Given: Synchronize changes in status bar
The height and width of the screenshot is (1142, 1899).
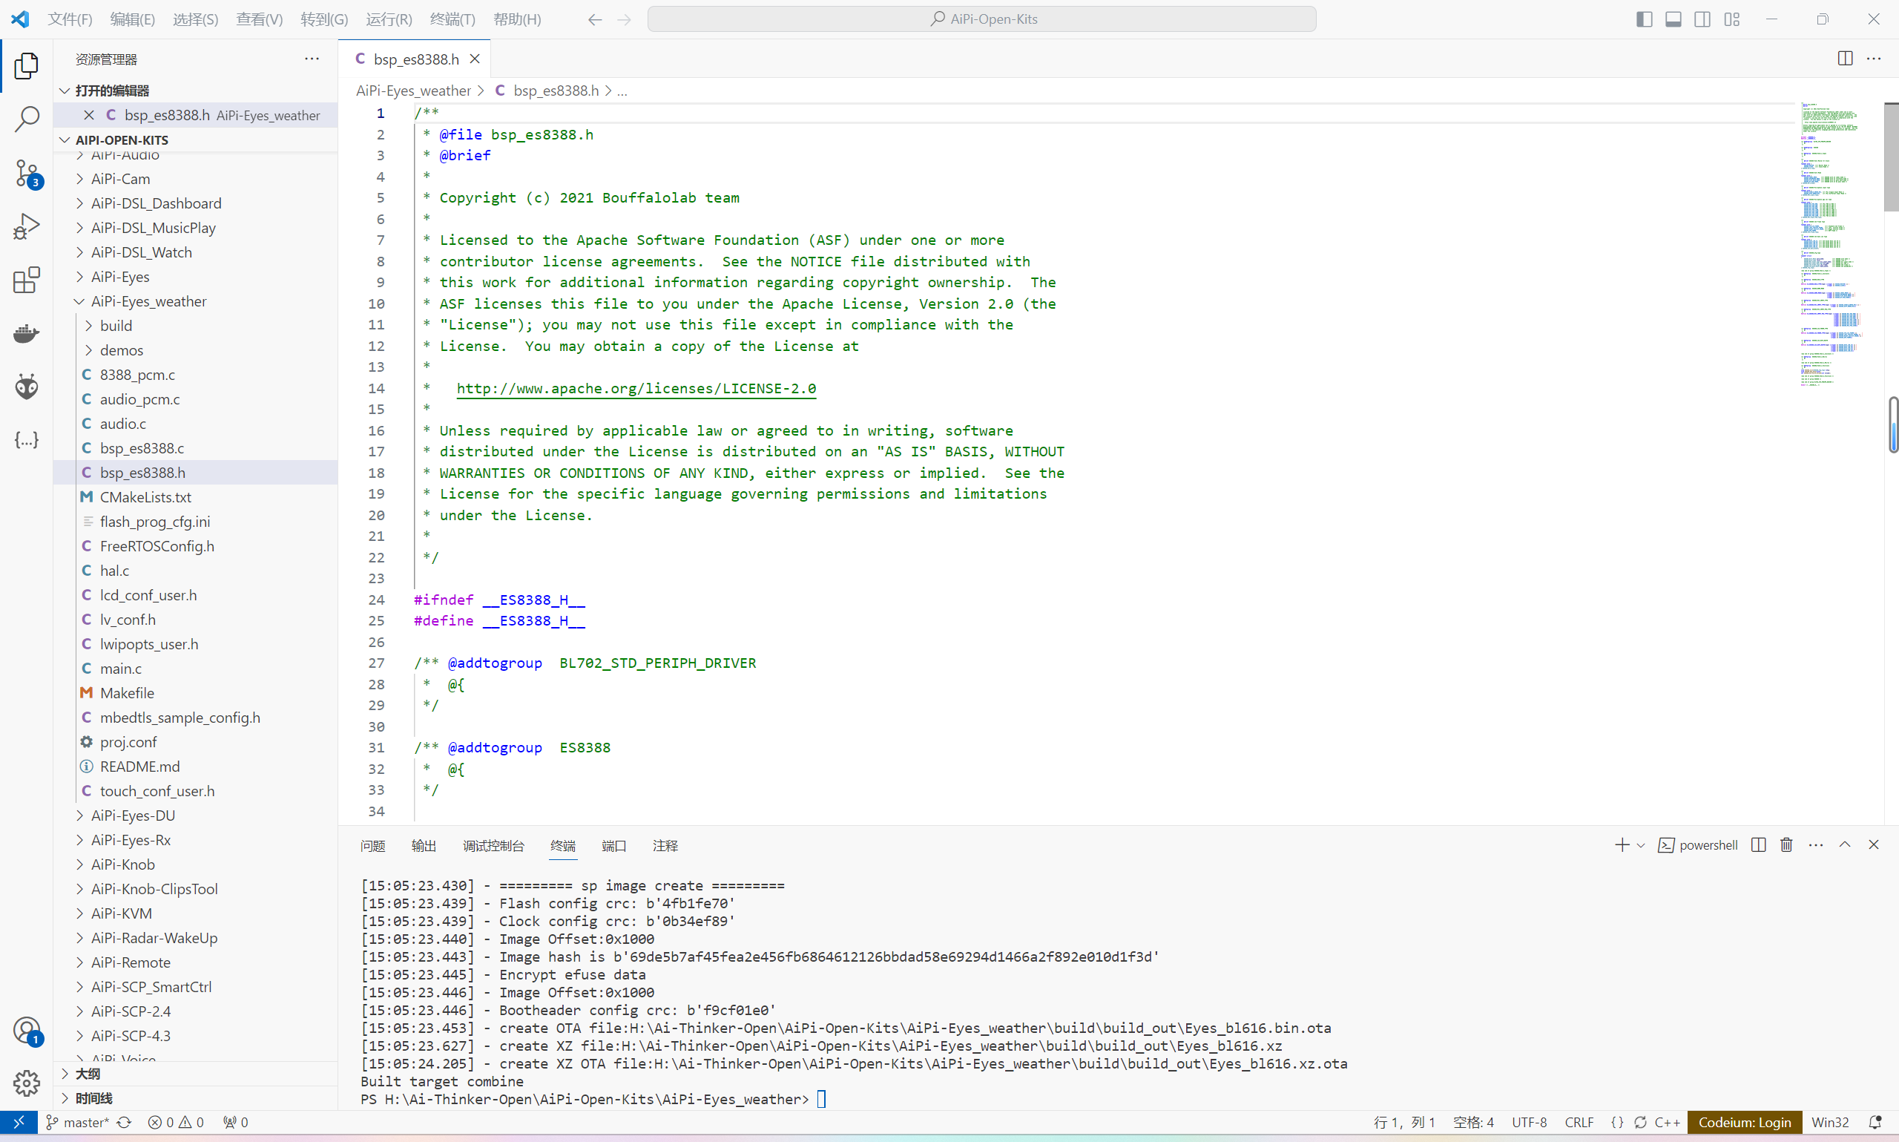Looking at the screenshot, I should [x=124, y=1122].
